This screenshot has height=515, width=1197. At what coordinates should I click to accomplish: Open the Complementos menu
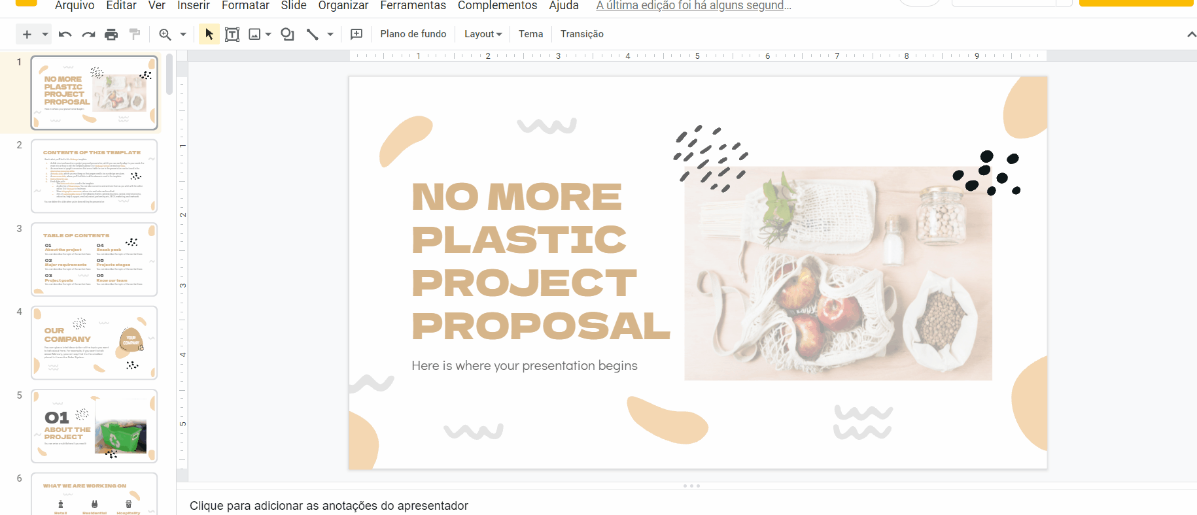point(498,5)
